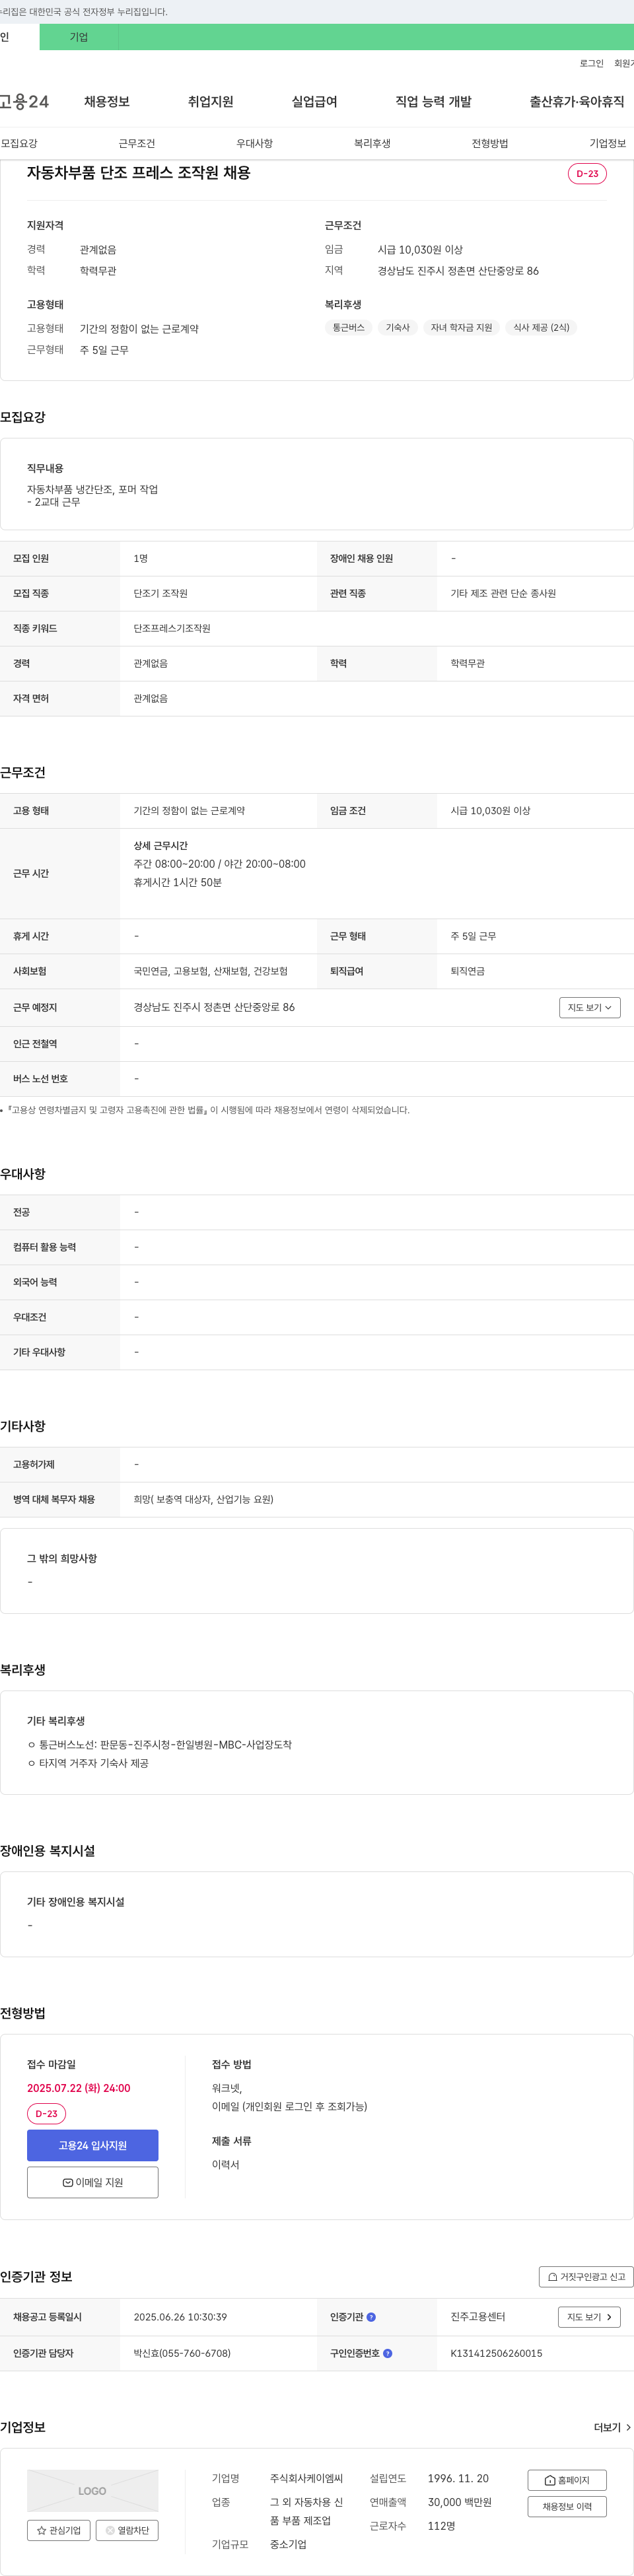Jump to 기업정보 section tab
The image size is (634, 2576).
pos(607,143)
